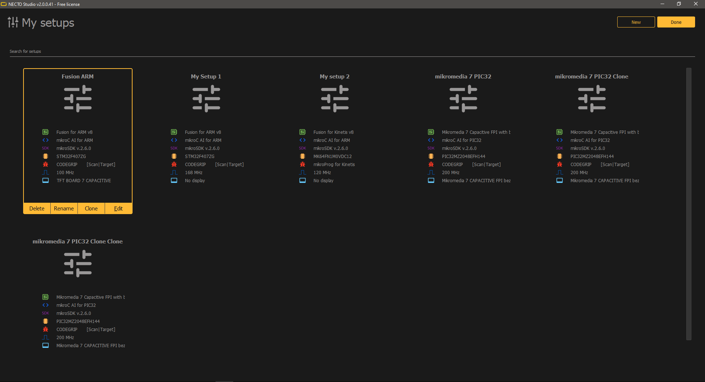
Task: Click SDK icon in My Setup 1 card
Action: [174, 148]
